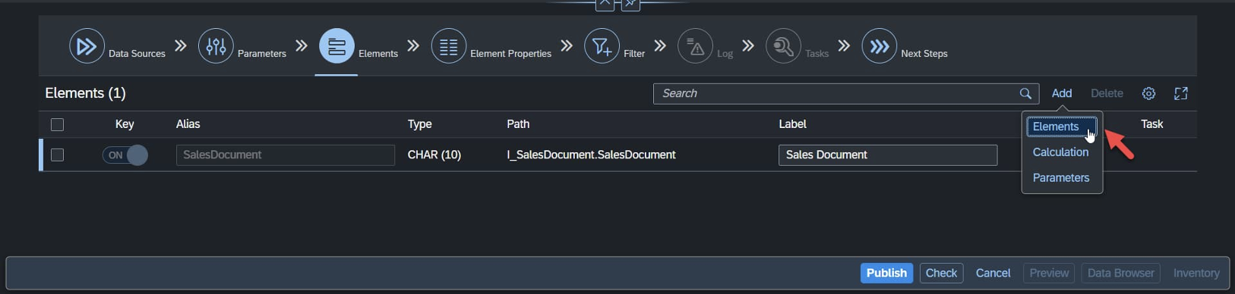Switch to the Data Sources step label

[x=137, y=53]
